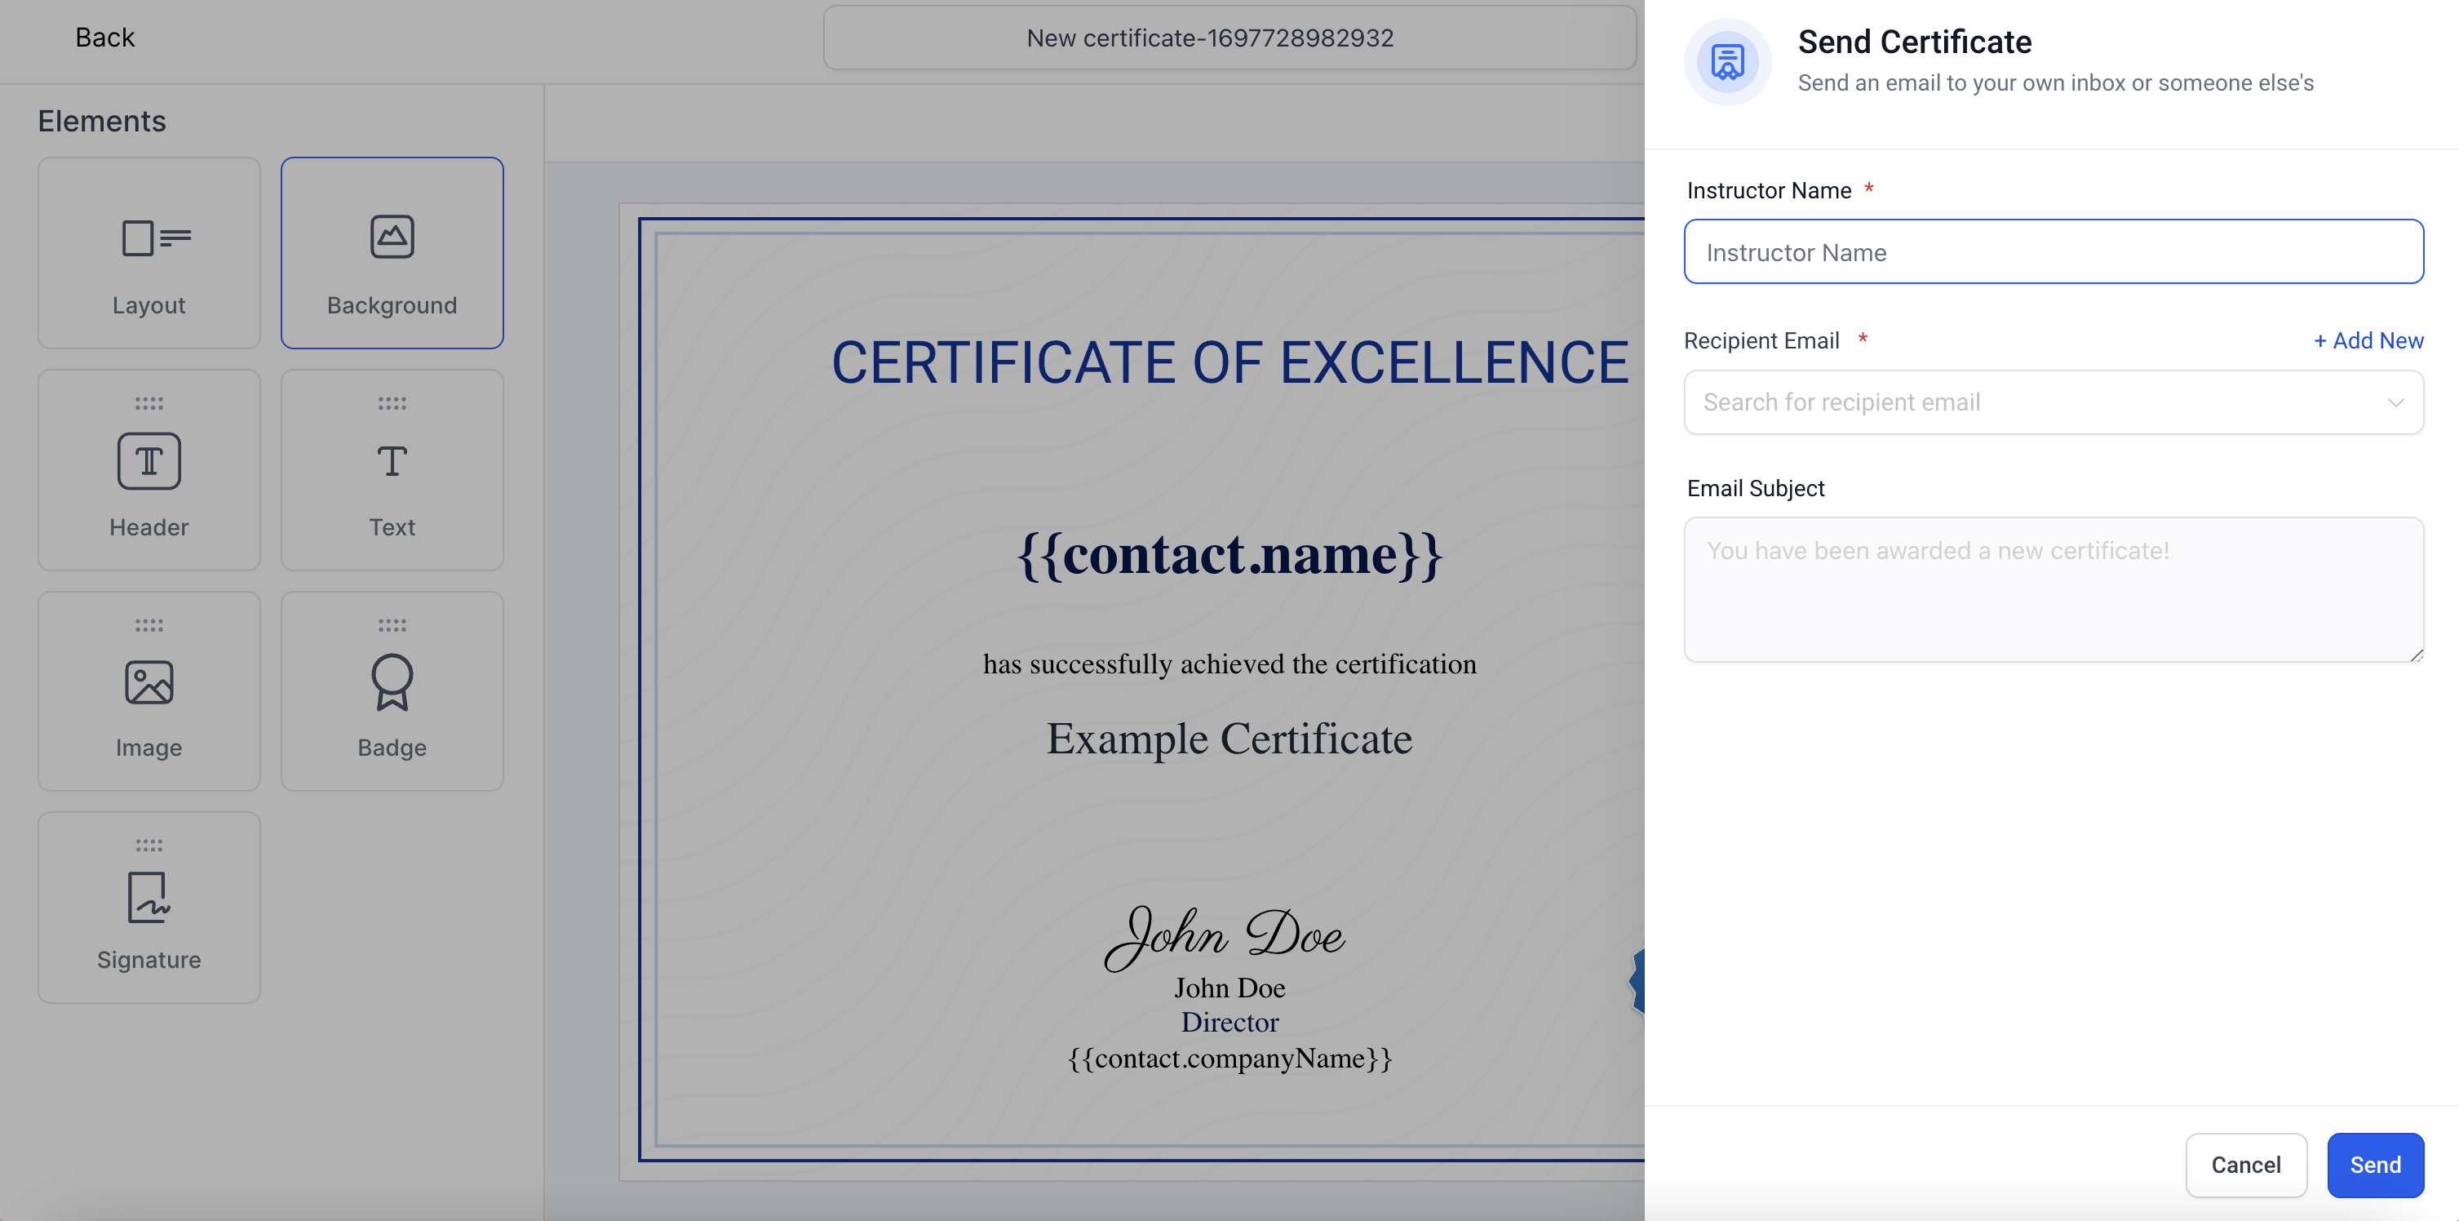Focus the Email Subject text area
Screen dimensions: 2459x1221
point(2053,589)
